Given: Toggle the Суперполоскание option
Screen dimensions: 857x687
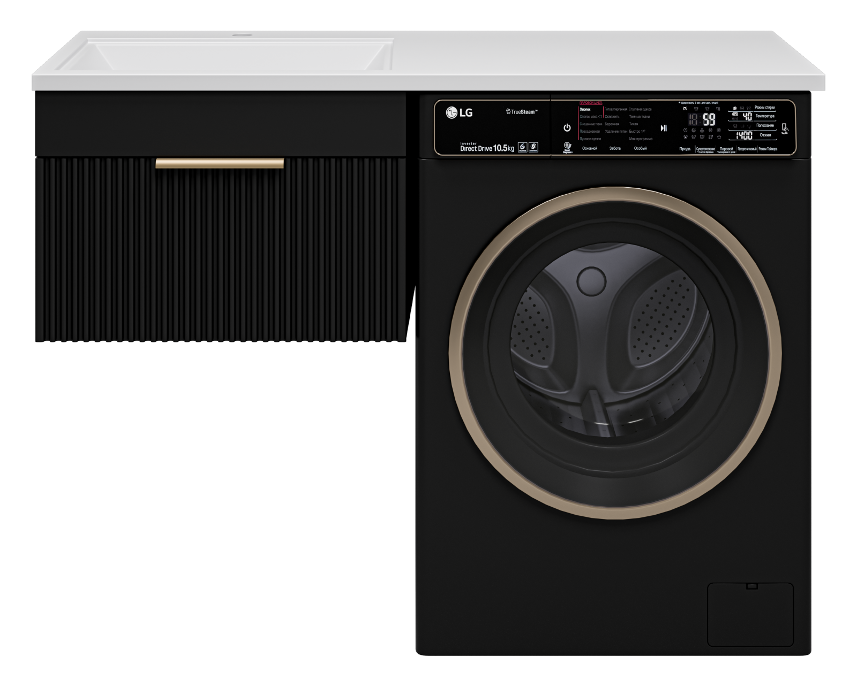Looking at the screenshot, I should point(705,149).
